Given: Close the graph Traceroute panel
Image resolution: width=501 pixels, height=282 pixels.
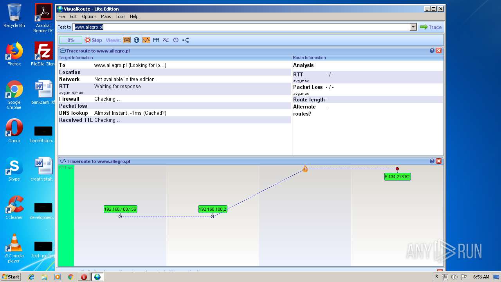Looking at the screenshot, I should click(439, 161).
